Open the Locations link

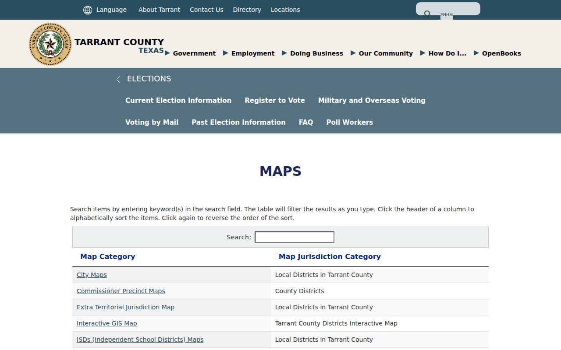coord(285,10)
